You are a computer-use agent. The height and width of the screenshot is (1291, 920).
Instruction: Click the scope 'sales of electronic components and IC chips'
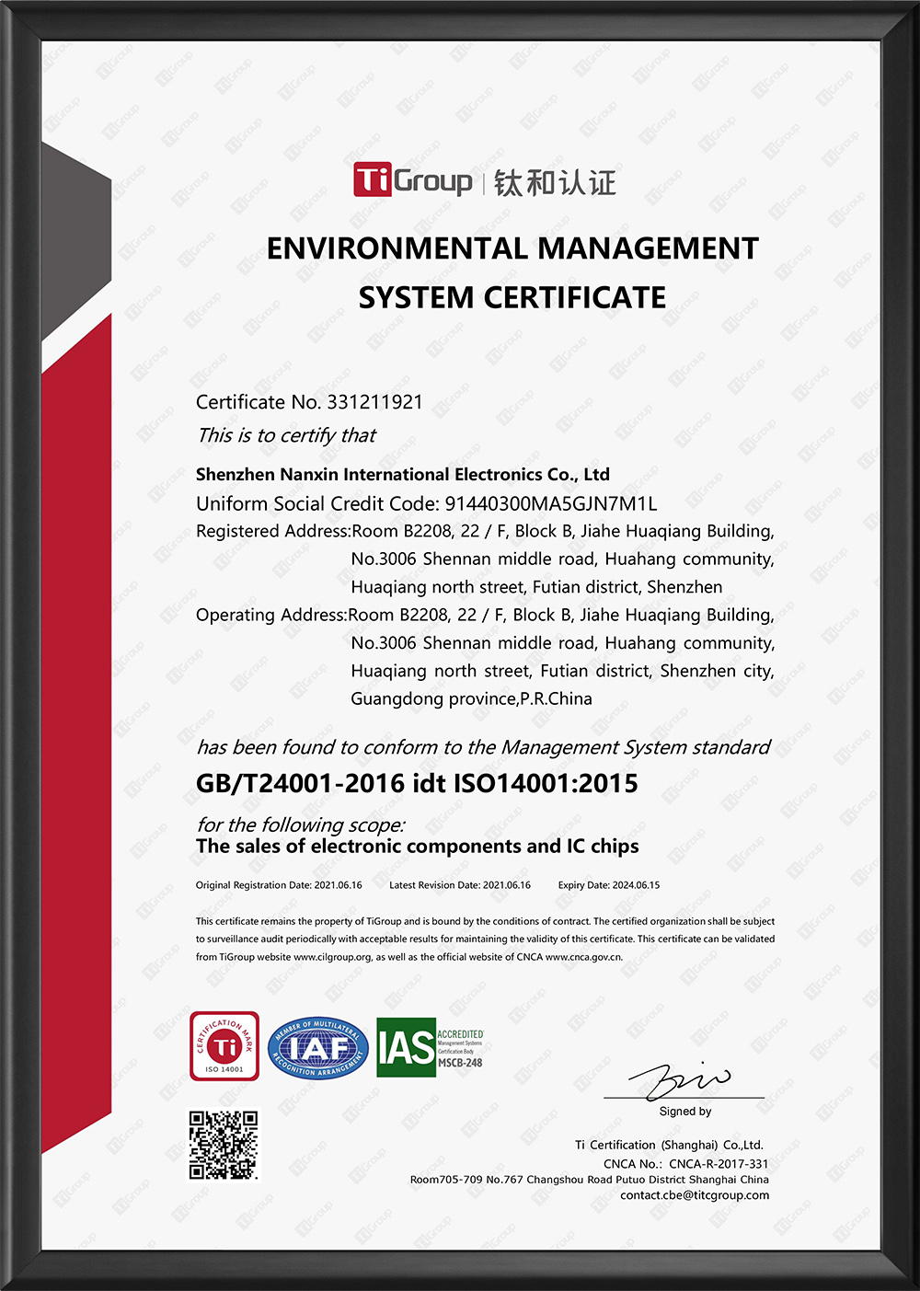[418, 847]
